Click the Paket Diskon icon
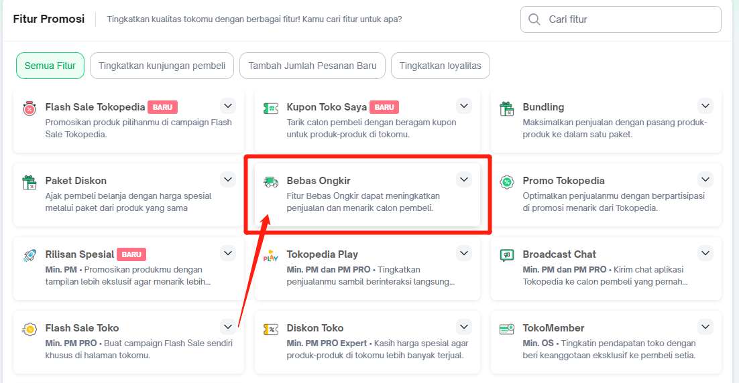 29,181
